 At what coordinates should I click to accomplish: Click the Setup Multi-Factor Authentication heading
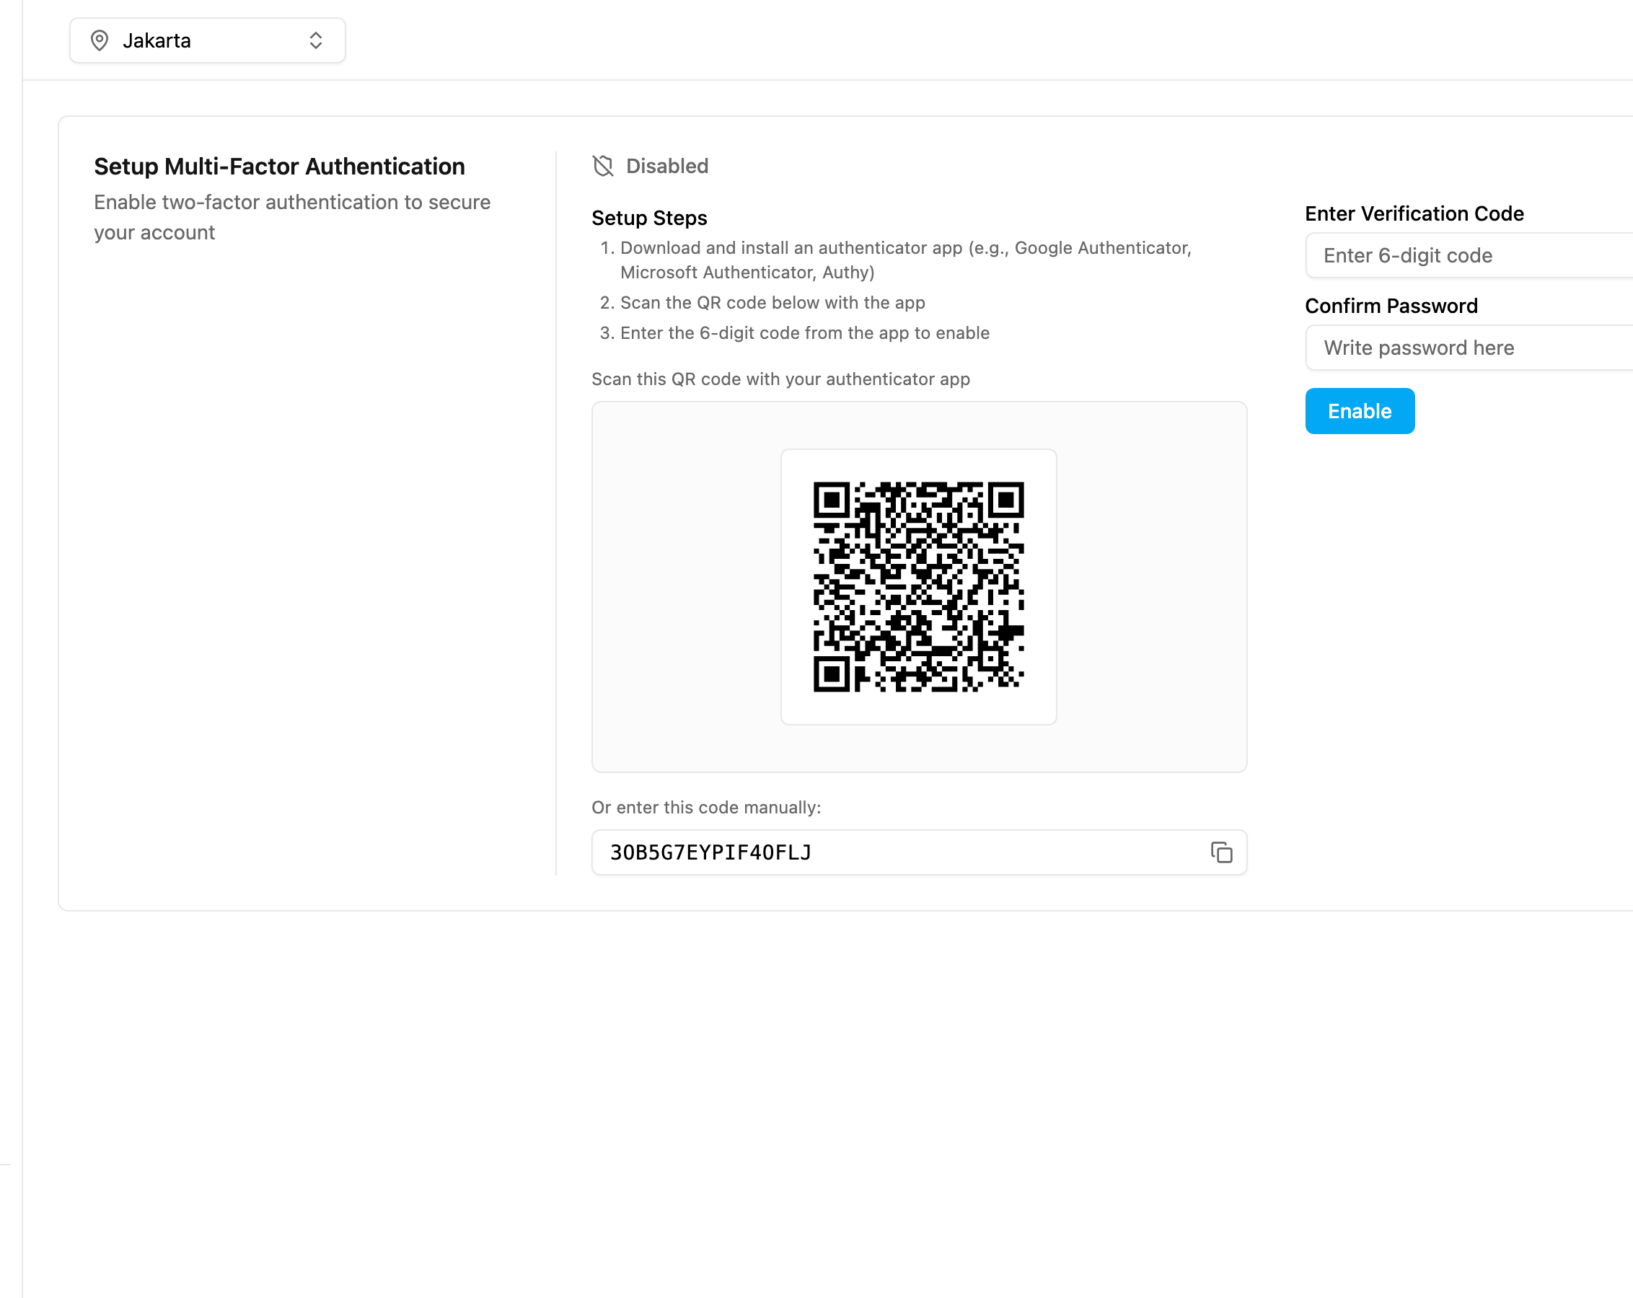279,167
